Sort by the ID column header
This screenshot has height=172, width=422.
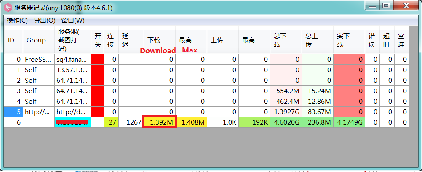pos(13,40)
